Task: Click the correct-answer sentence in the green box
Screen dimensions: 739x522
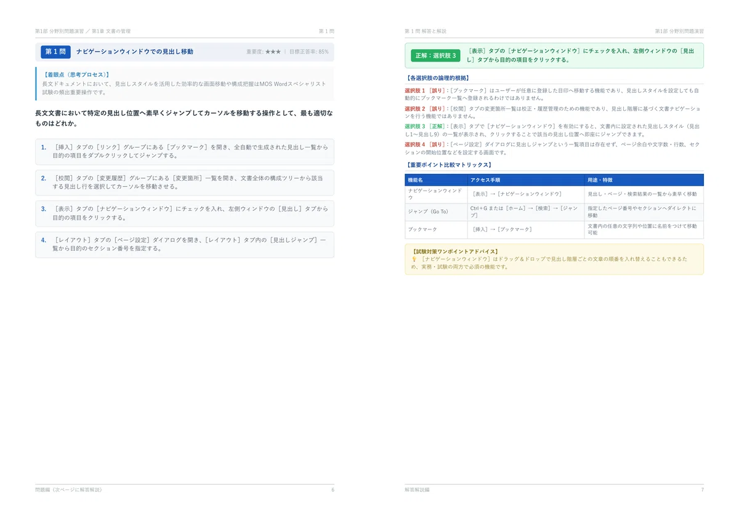Action: pyautogui.click(x=582, y=55)
